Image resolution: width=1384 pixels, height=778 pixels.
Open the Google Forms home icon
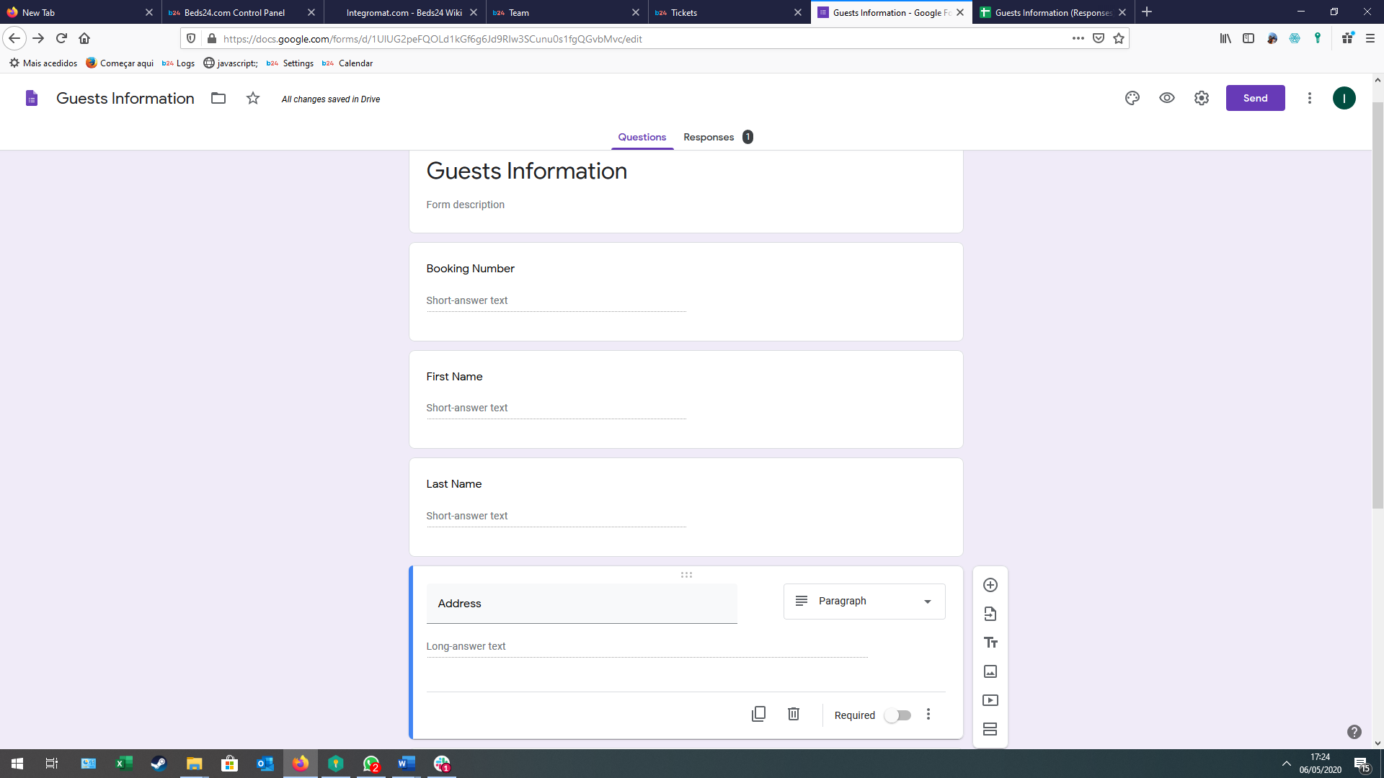(31, 98)
